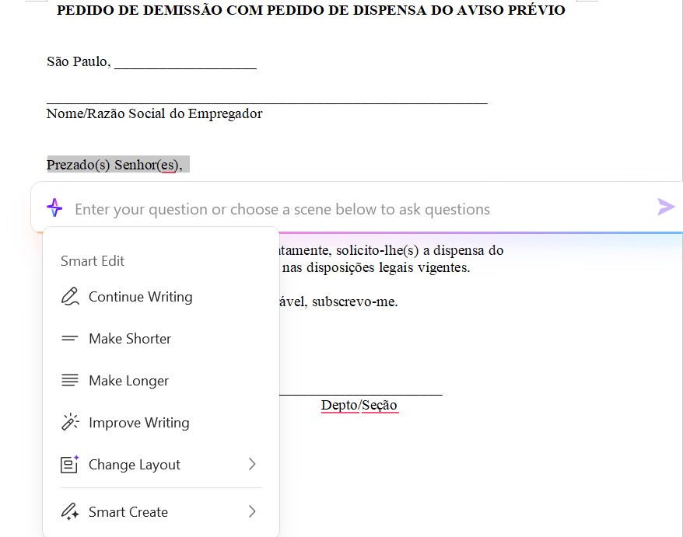Select the highlighted Prezado(s) Senhor(es) text

[117, 164]
